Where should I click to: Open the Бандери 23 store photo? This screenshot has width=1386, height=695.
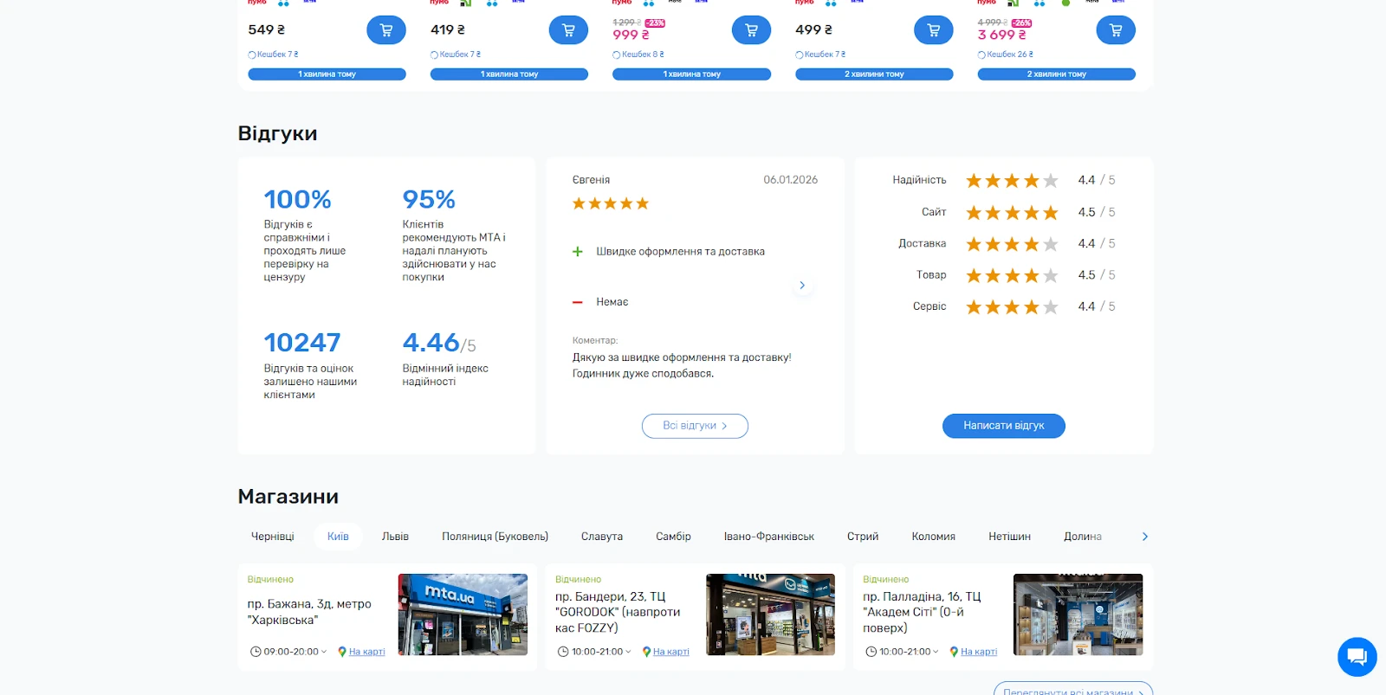coord(770,615)
